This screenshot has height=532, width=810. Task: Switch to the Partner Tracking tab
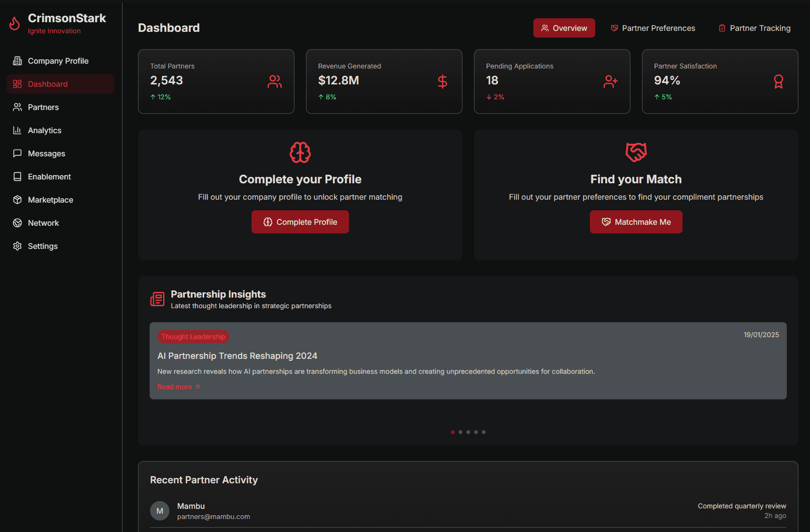click(x=754, y=28)
